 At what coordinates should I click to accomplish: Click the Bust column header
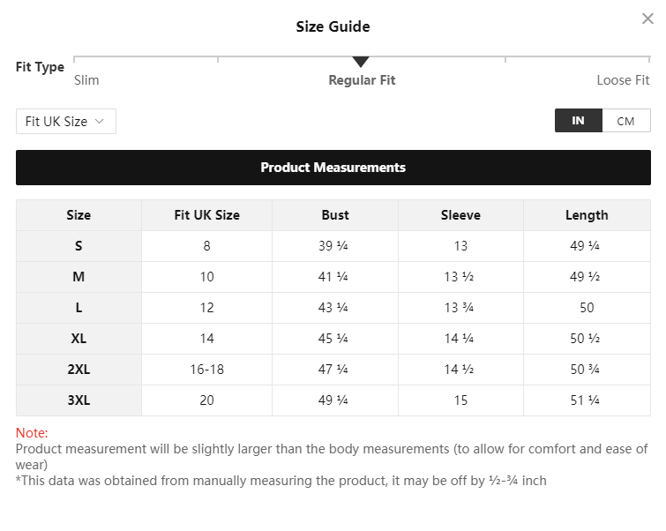pyautogui.click(x=335, y=215)
